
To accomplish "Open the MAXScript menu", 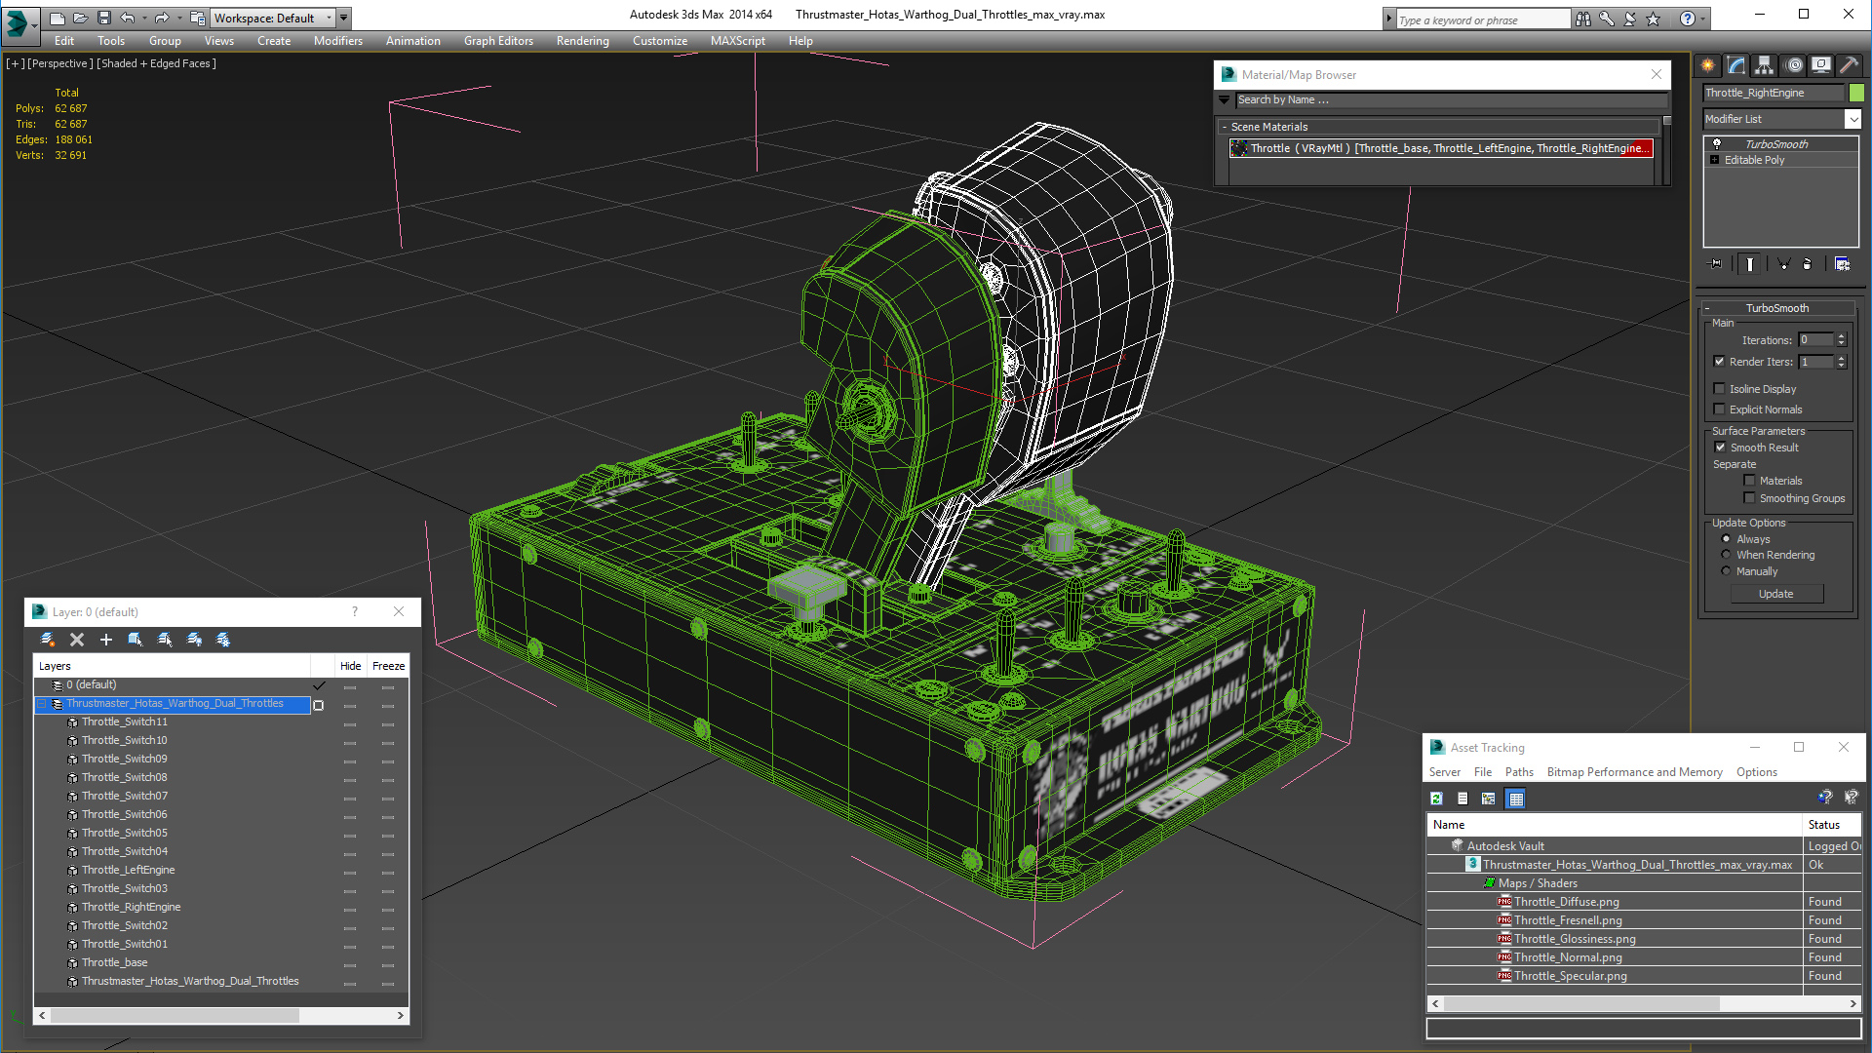I will [738, 41].
